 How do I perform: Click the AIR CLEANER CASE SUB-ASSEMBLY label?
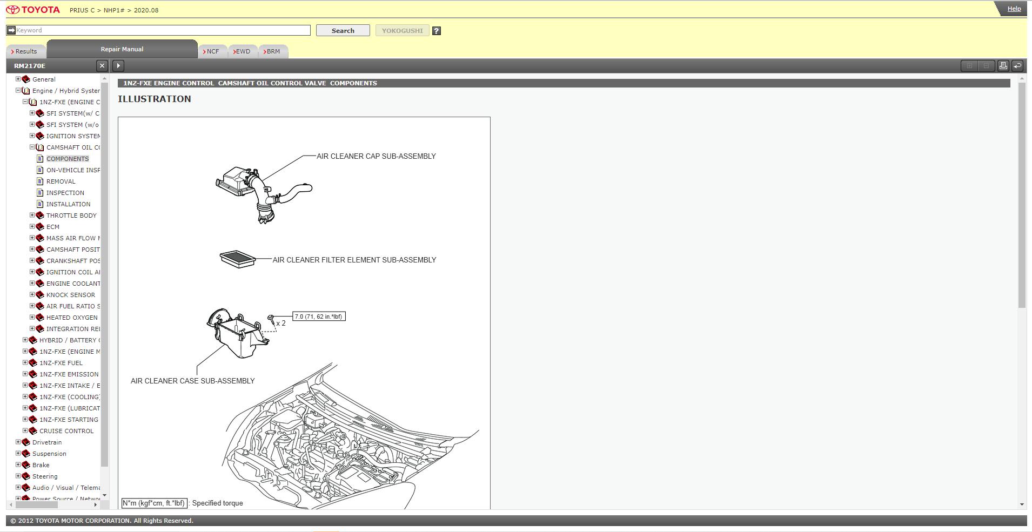click(192, 381)
